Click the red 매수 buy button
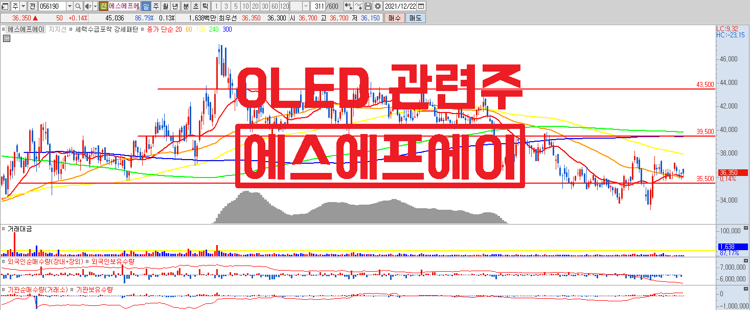 coord(394,18)
